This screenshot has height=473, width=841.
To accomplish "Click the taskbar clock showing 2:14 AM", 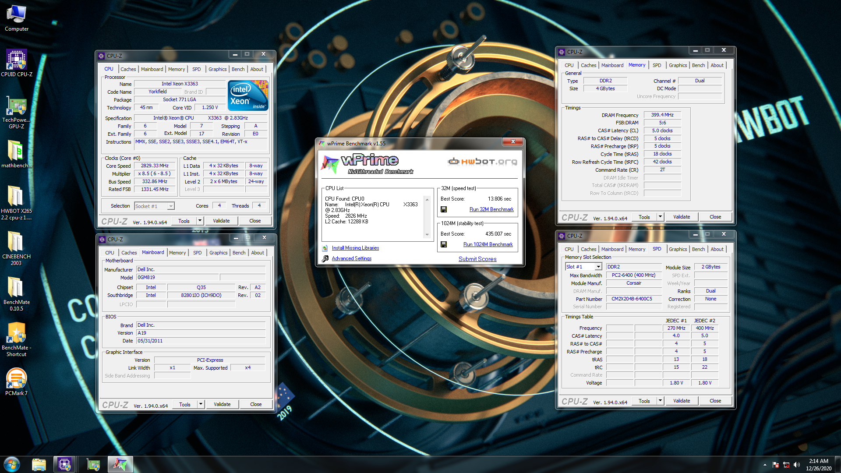I will coord(819,465).
